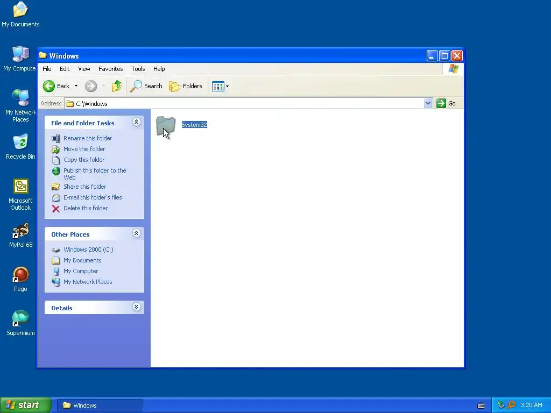Click the magnifier tray icon
Viewport: 551px width, 413px height.
click(511, 405)
